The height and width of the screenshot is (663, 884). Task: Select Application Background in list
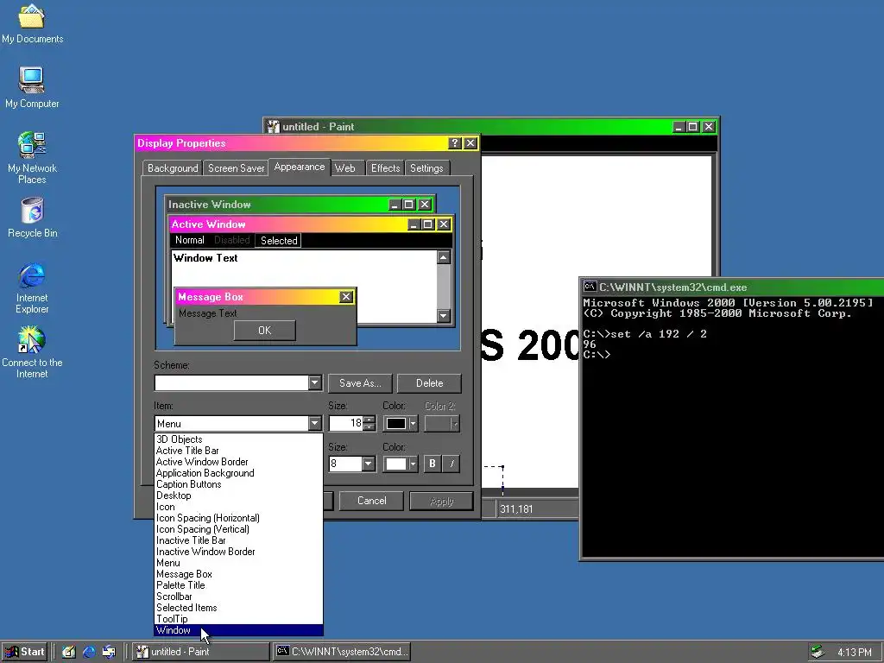click(x=238, y=473)
